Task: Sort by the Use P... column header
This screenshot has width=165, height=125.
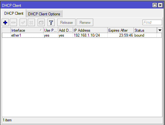Action: 51,30
